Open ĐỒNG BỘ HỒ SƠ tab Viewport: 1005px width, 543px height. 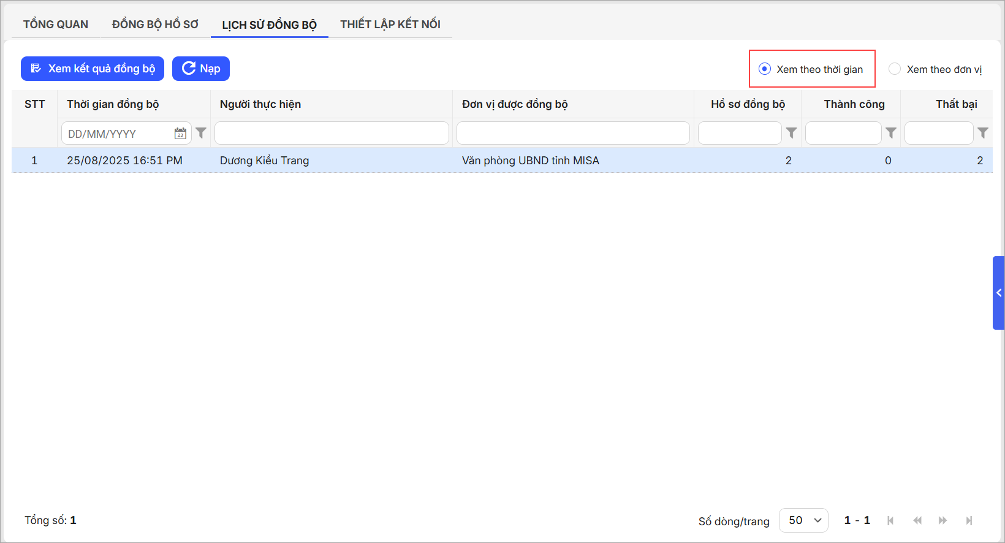point(155,25)
